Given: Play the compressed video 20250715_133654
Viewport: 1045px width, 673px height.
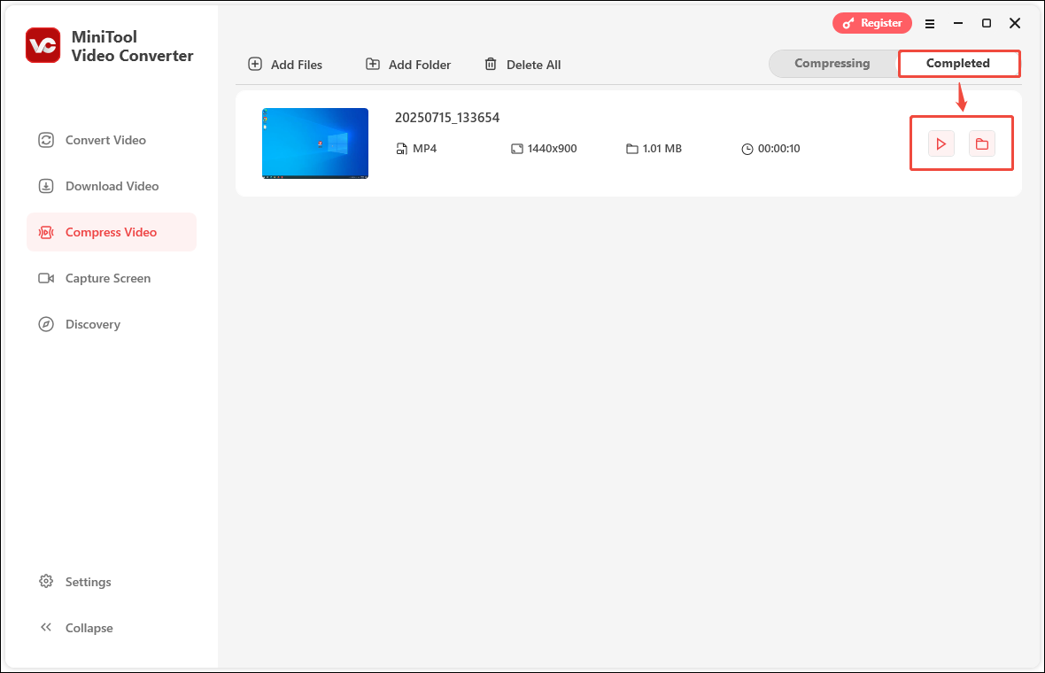Looking at the screenshot, I should pyautogui.click(x=941, y=144).
